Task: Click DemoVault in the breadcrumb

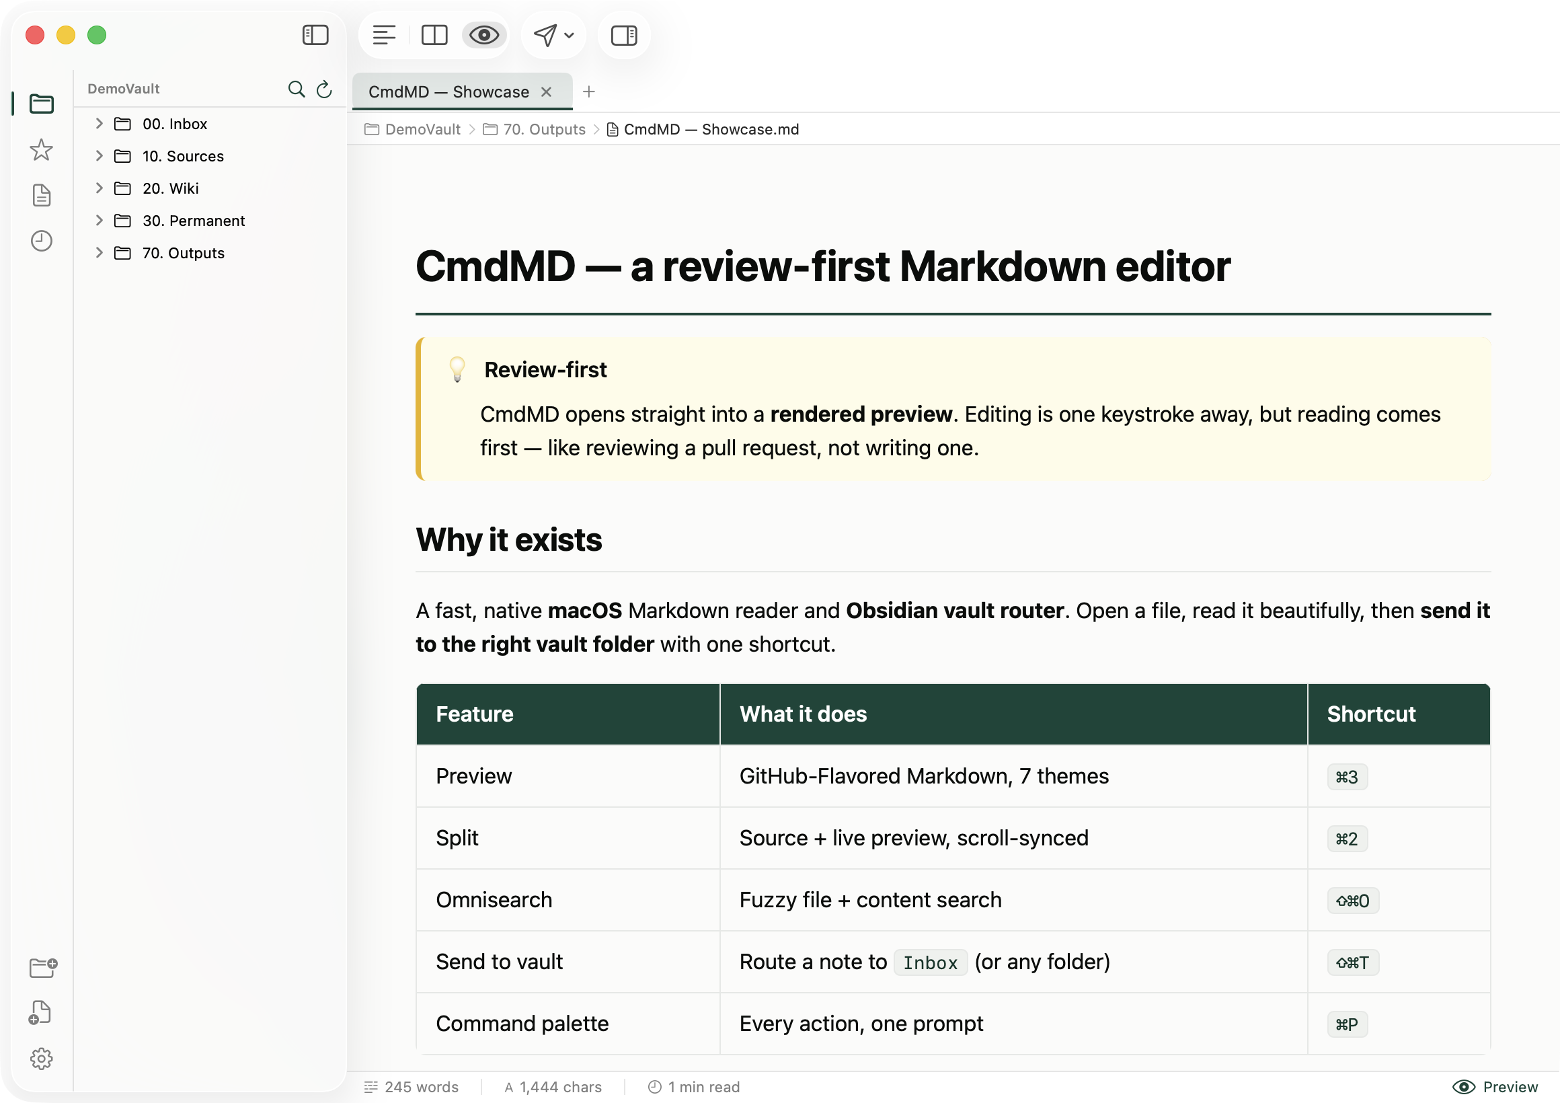Action: [412, 129]
